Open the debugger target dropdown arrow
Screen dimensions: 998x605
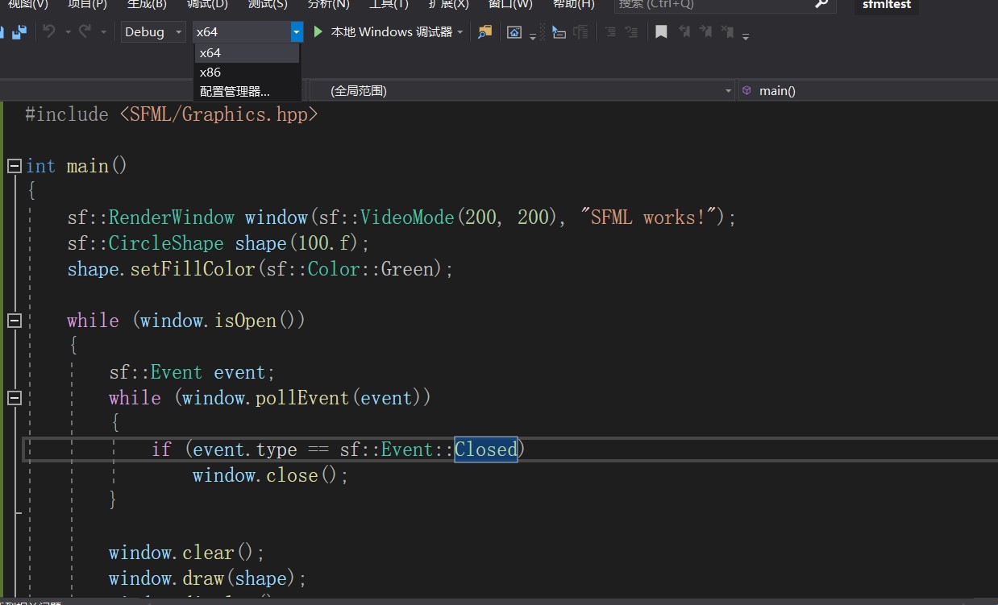pos(460,32)
